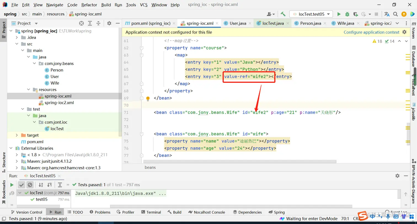Screen dimensions: 417x224
Task: Click Run console horizontal scrollbar
Action: [x=231, y=206]
